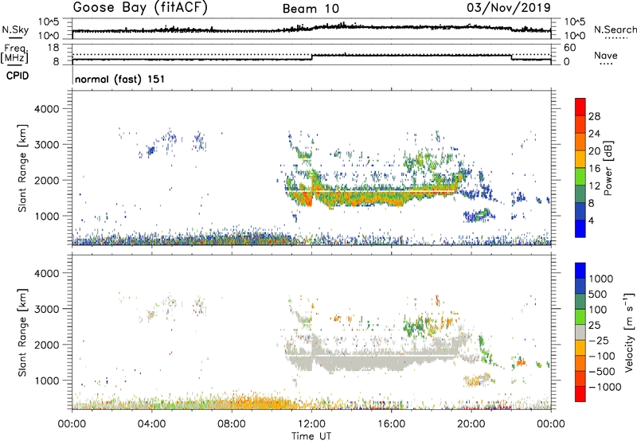Click the '28' power colorbar value
Viewport: 637px width, 441px height.
pyautogui.click(x=594, y=116)
